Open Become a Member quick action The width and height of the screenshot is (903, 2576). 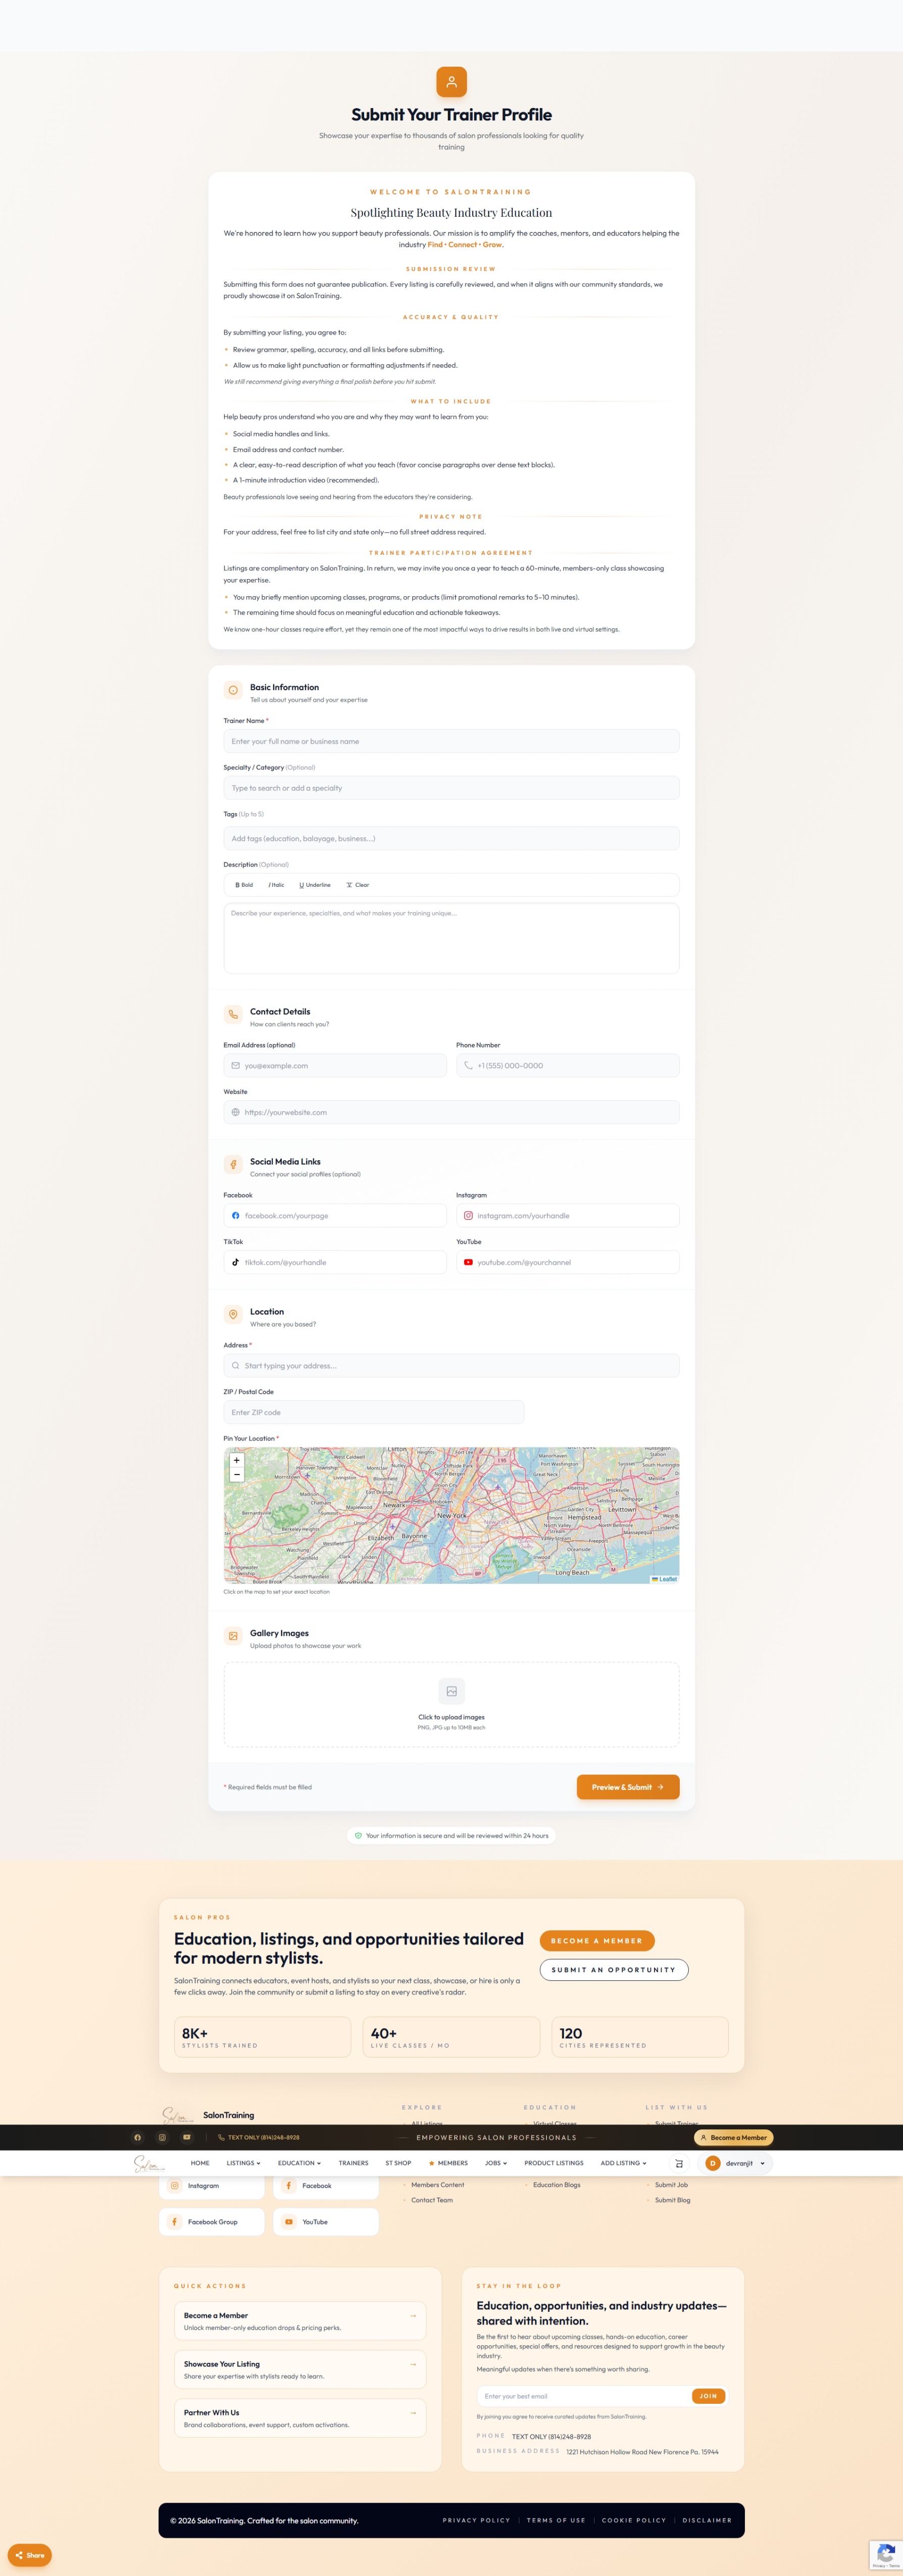click(300, 2321)
